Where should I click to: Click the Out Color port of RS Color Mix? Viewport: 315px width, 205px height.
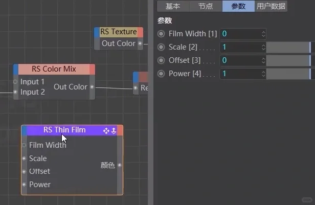point(92,87)
